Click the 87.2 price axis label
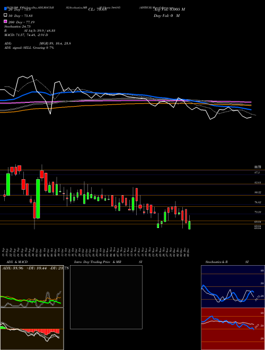Viewport: 265px width, 350px height. click(257, 172)
